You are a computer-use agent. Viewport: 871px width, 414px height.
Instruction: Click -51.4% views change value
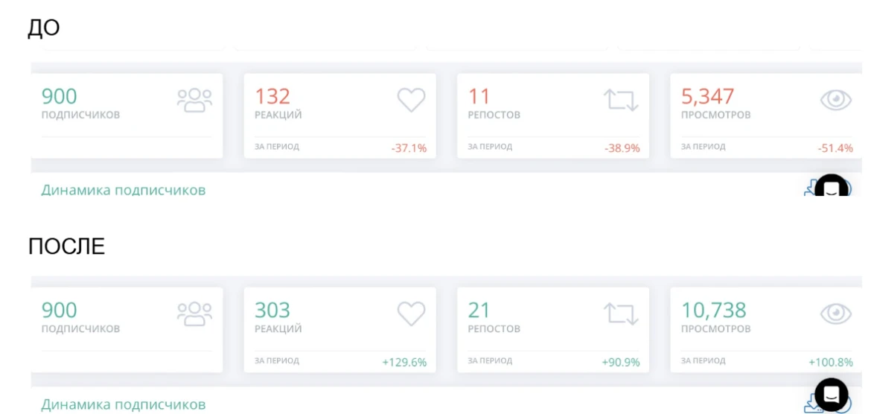coord(835,148)
